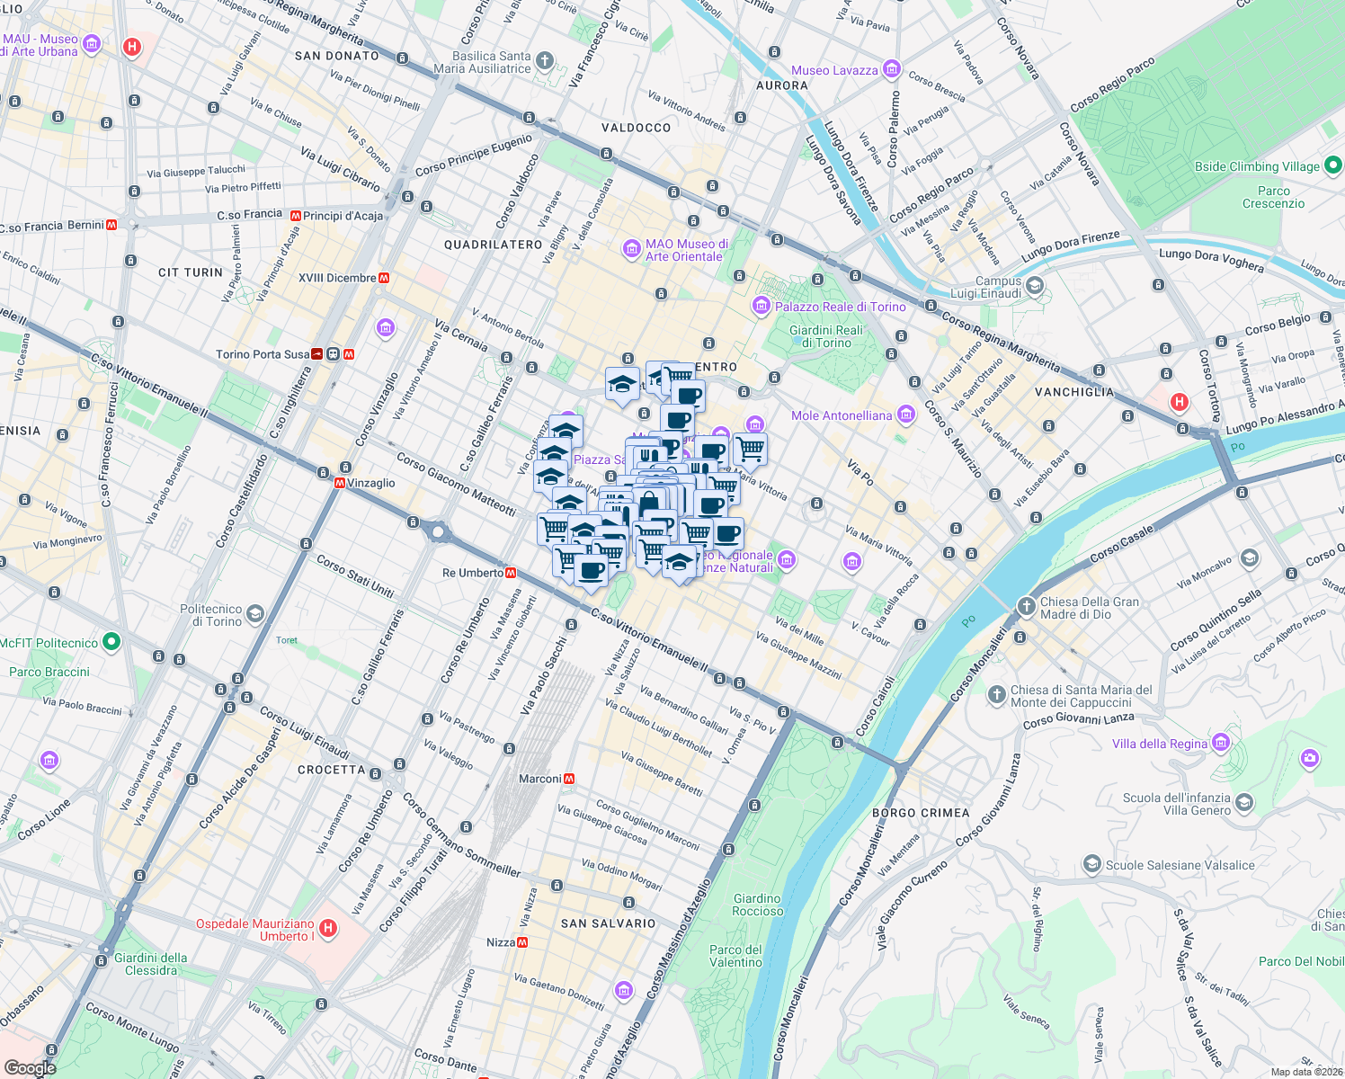This screenshot has height=1079, width=1345.
Task: Open the Bside Climbing Village green marker
Action: pyautogui.click(x=1334, y=166)
